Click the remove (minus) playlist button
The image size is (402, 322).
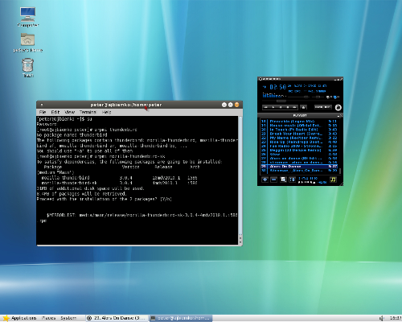click(x=273, y=180)
